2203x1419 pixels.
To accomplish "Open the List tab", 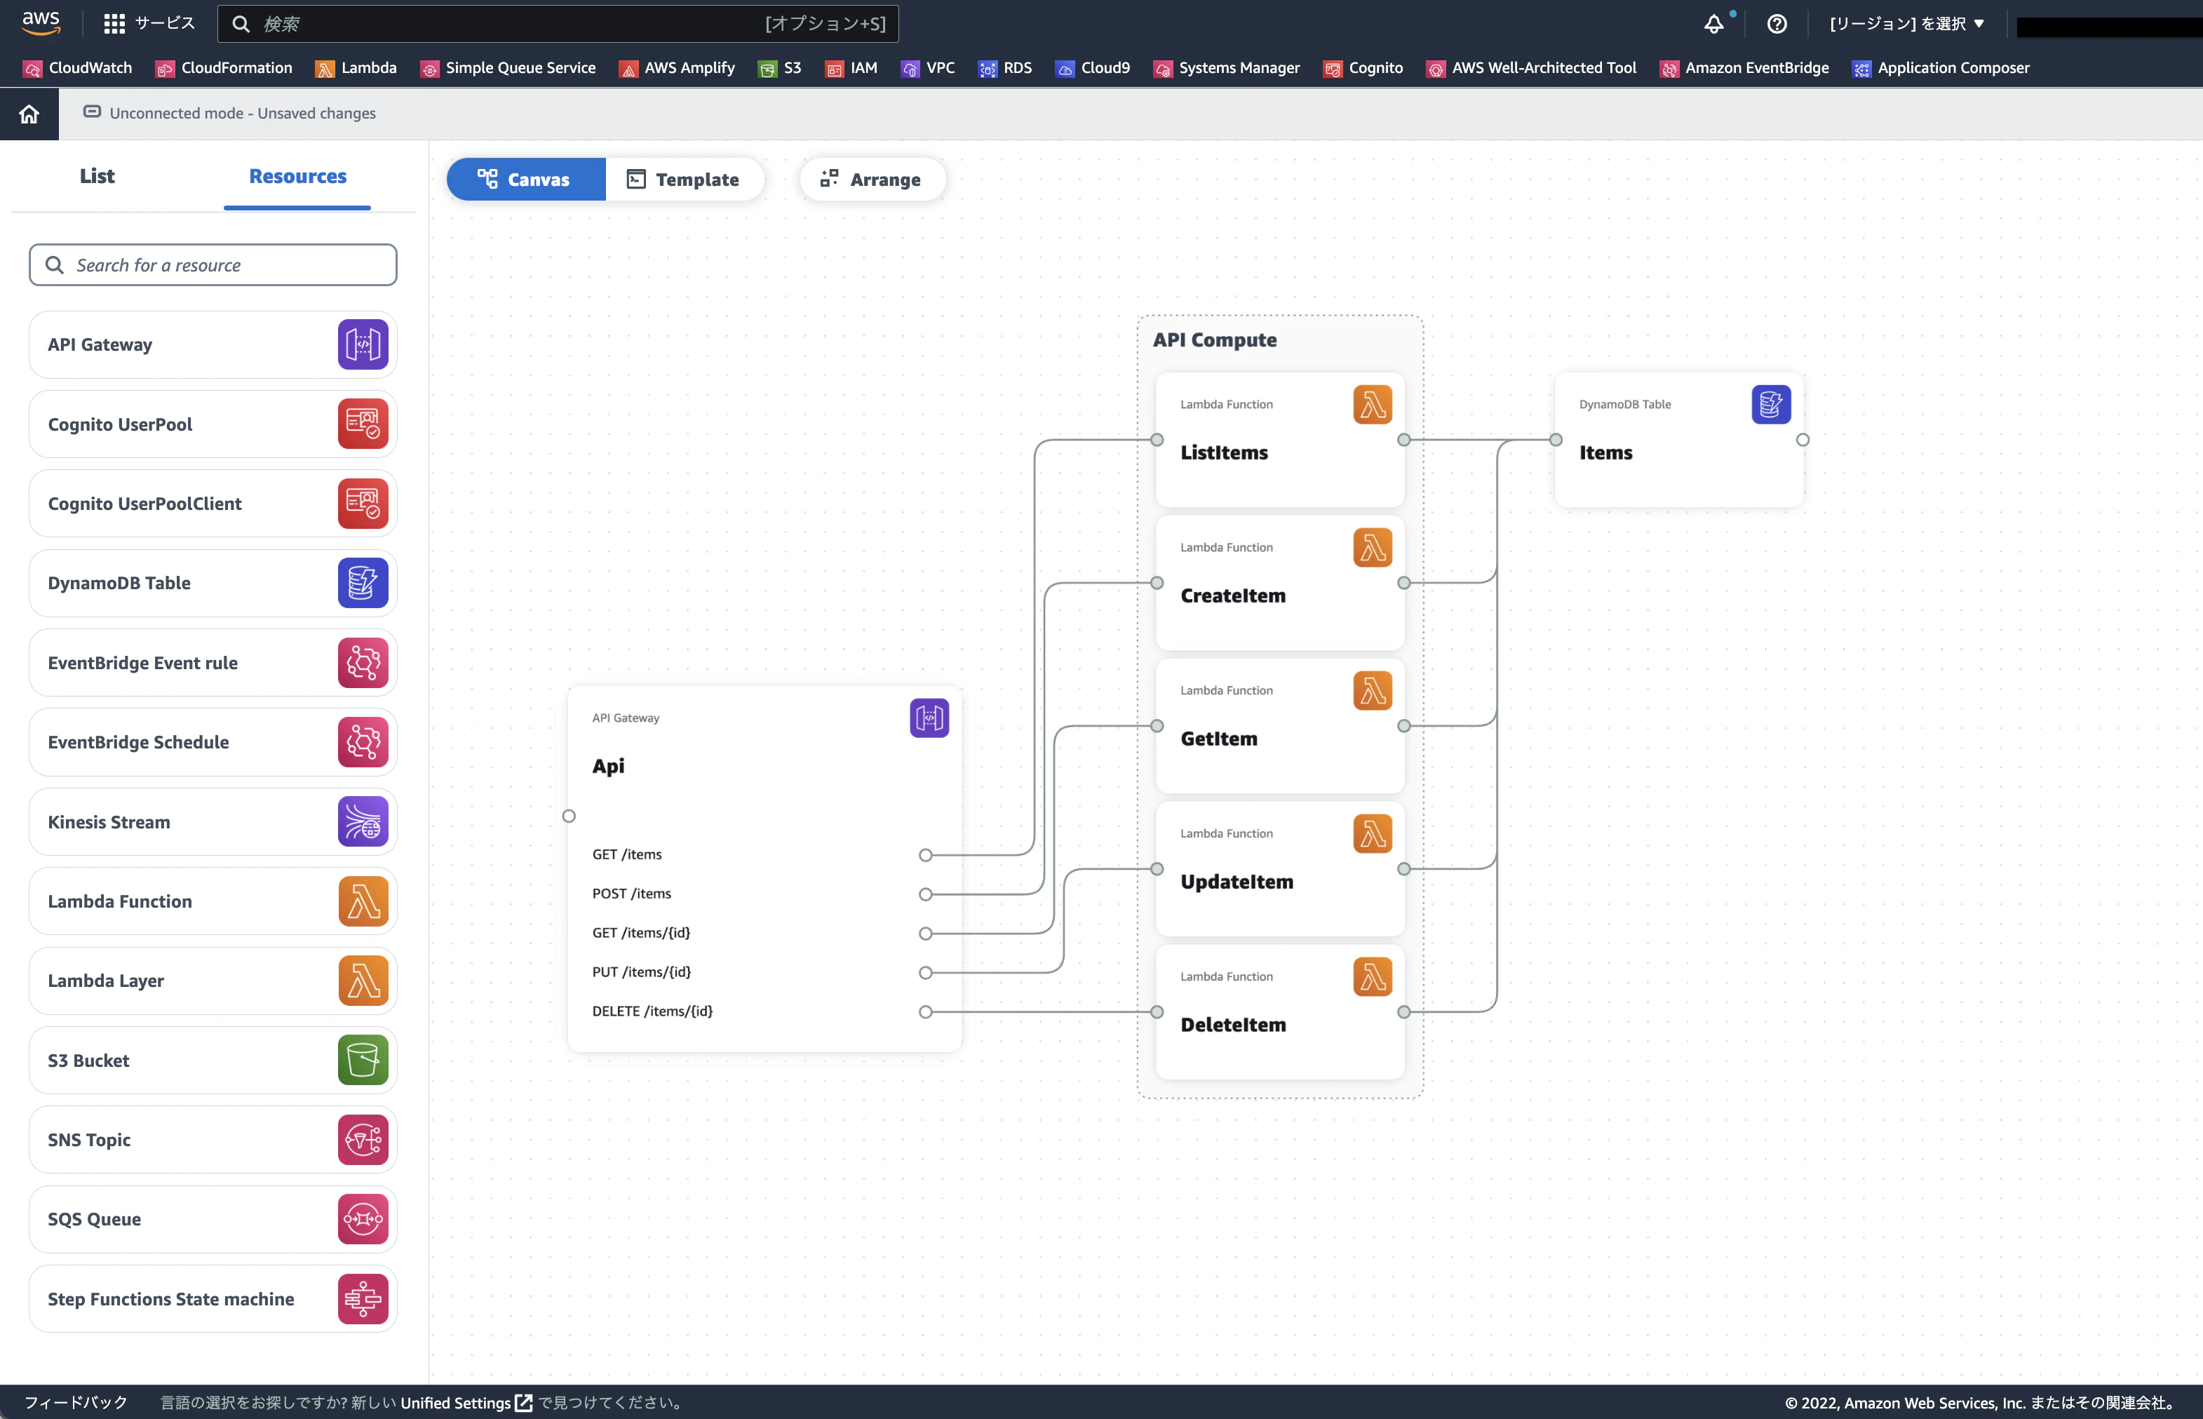I will coord(97,176).
